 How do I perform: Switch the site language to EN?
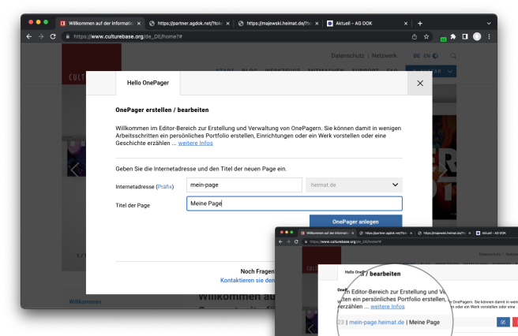pyautogui.click(x=427, y=56)
